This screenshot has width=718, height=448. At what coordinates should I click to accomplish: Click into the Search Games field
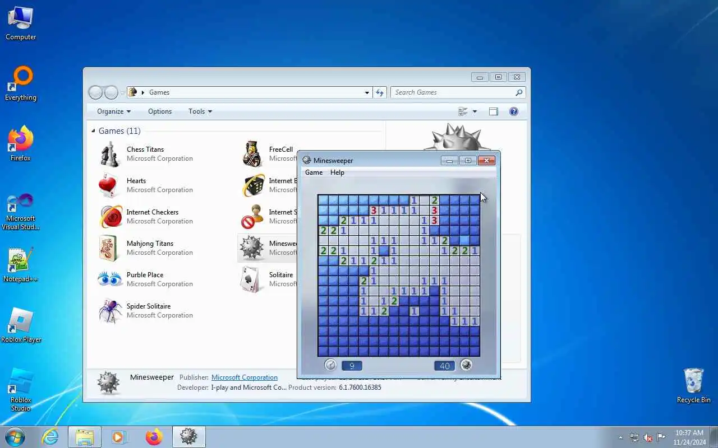pos(458,92)
